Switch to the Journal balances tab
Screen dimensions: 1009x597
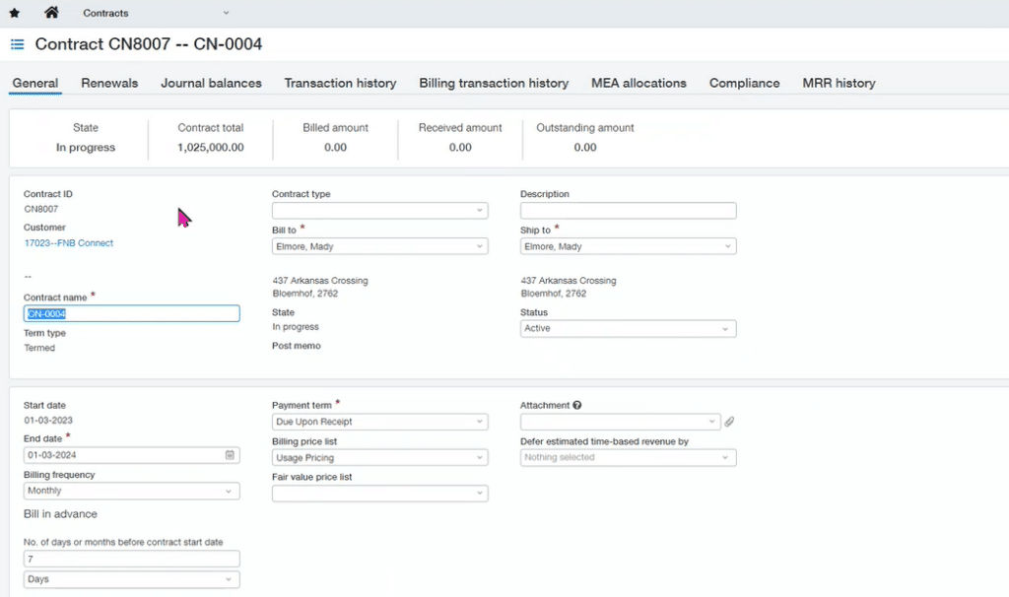pyautogui.click(x=211, y=83)
